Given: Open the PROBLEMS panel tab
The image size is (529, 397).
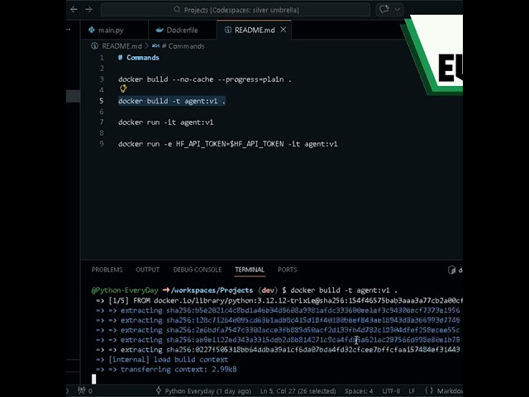Looking at the screenshot, I should (107, 270).
